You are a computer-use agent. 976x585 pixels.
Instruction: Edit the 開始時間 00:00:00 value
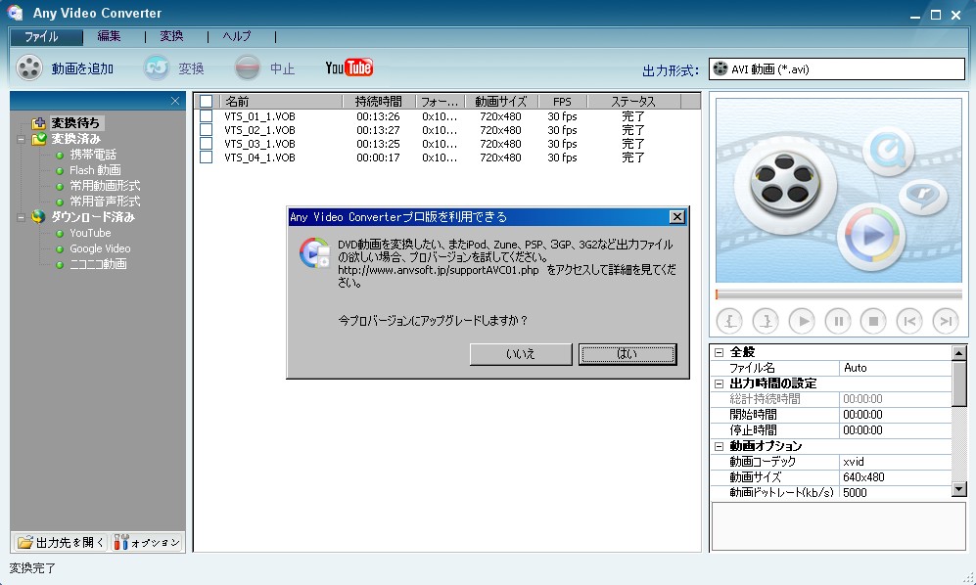click(x=895, y=415)
